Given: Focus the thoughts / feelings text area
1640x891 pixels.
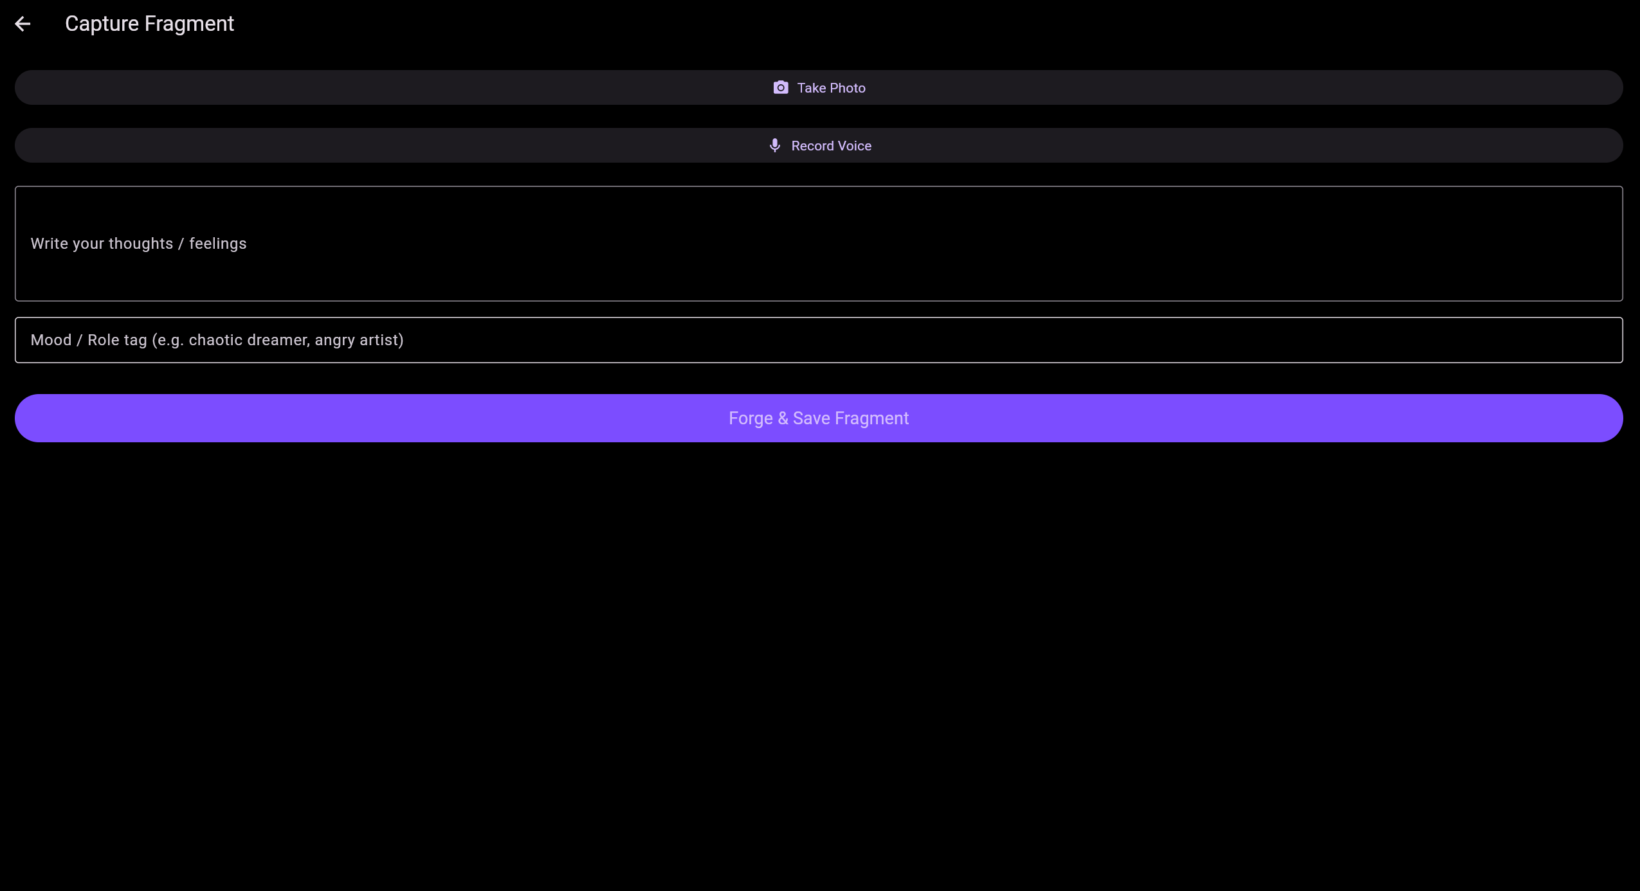Looking at the screenshot, I should tap(818, 244).
